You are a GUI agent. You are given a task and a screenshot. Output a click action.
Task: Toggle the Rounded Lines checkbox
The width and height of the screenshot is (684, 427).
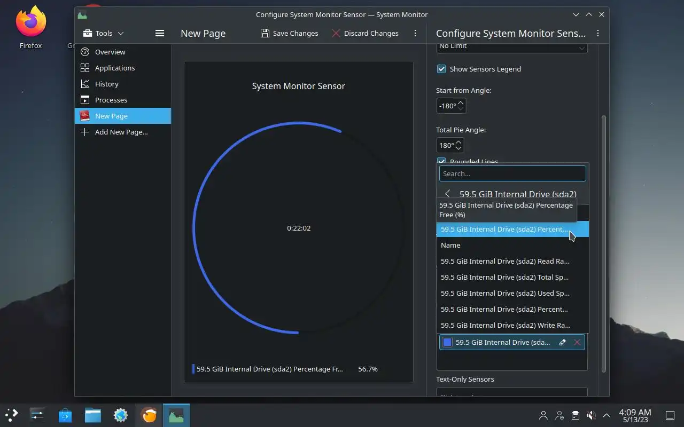441,161
